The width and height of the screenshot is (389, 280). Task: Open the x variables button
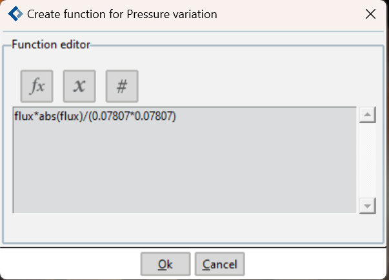(79, 86)
